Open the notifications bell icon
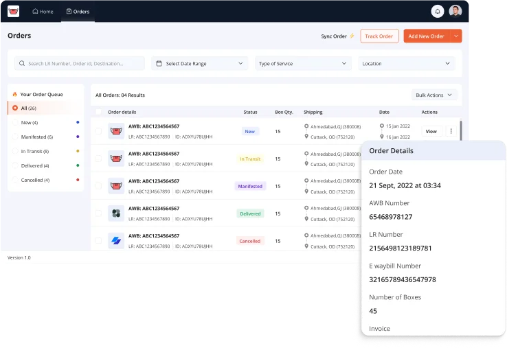This screenshot has width=507, height=348. click(x=437, y=11)
